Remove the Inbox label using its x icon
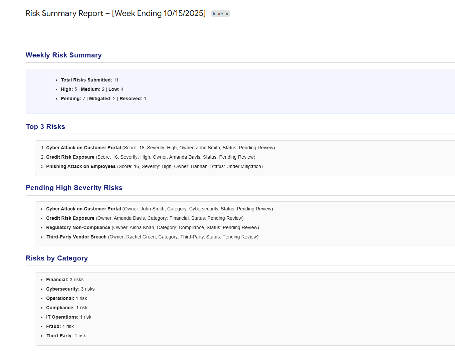This screenshot has height=351, width=455. tap(227, 14)
